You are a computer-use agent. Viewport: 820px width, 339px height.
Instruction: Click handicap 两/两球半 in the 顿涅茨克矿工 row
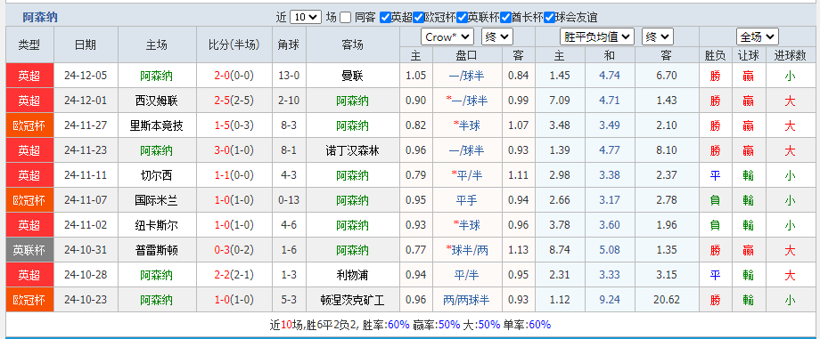tap(466, 301)
